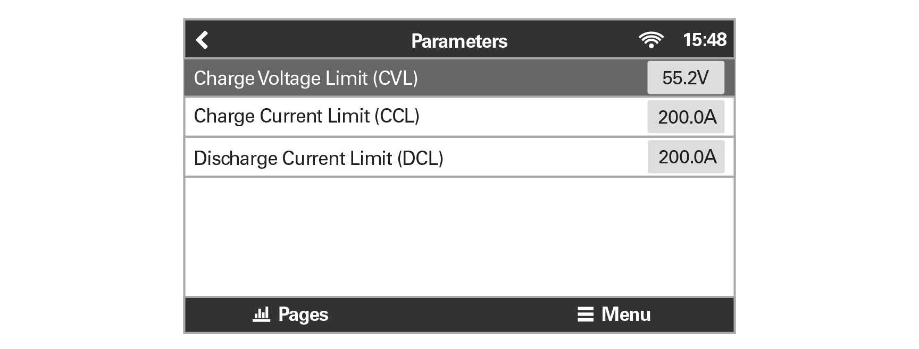Edit the 55.2V value field
Viewport: 919px width, 349px height.
point(686,78)
